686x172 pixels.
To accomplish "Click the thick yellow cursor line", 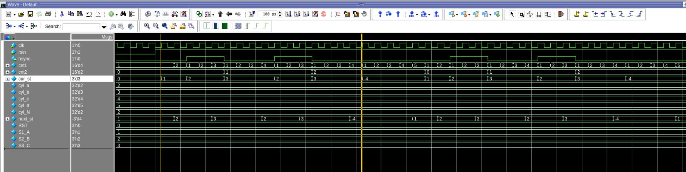I will [362, 102].
